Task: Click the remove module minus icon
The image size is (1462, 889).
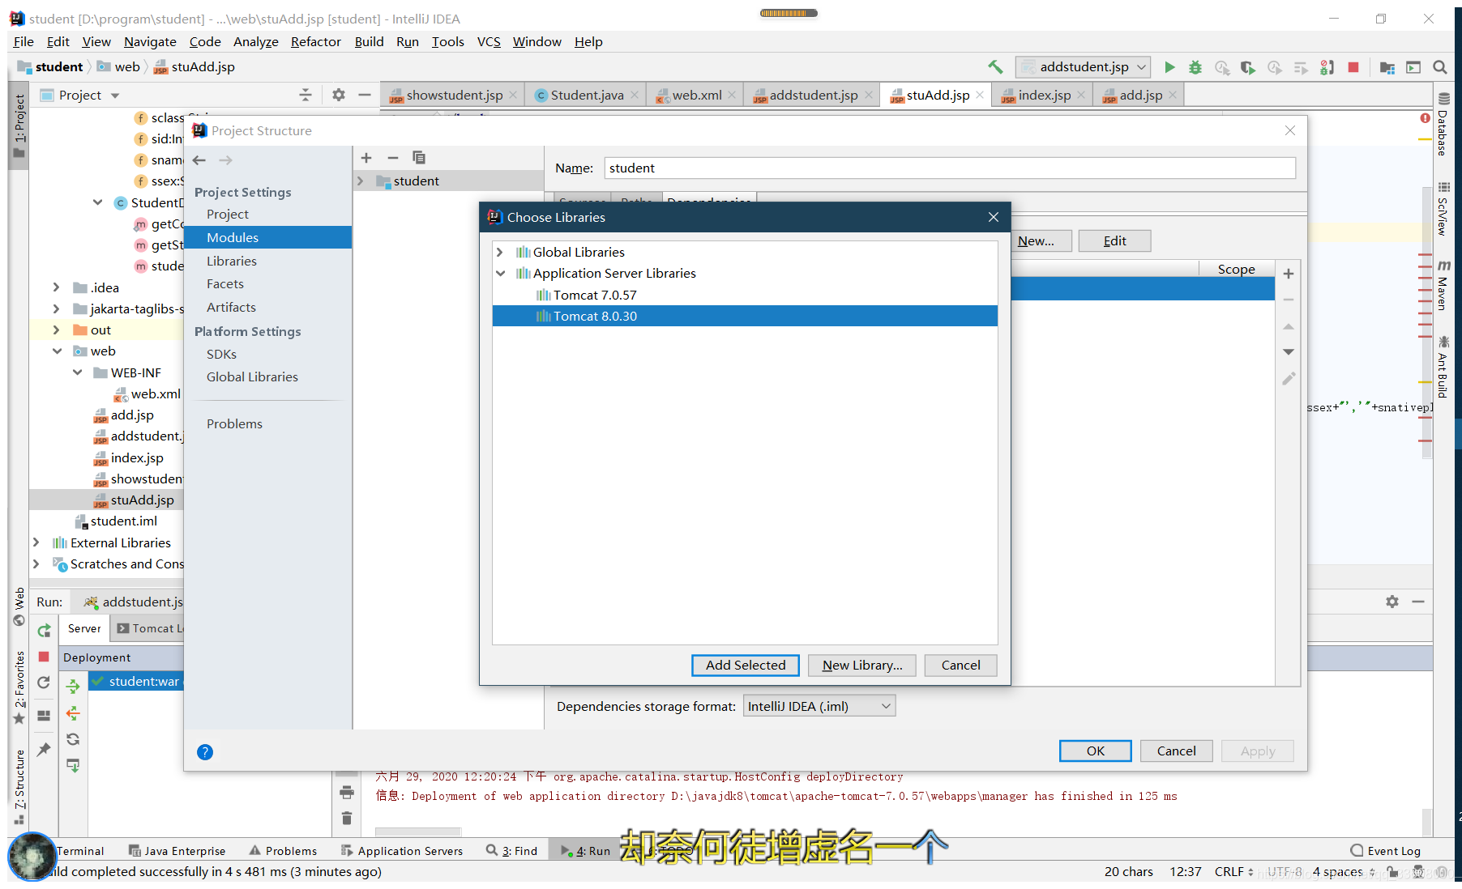Action: [x=393, y=158]
